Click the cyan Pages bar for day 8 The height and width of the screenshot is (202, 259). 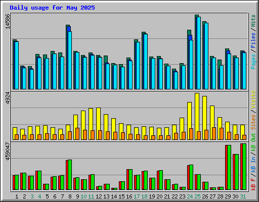(x=70, y=60)
